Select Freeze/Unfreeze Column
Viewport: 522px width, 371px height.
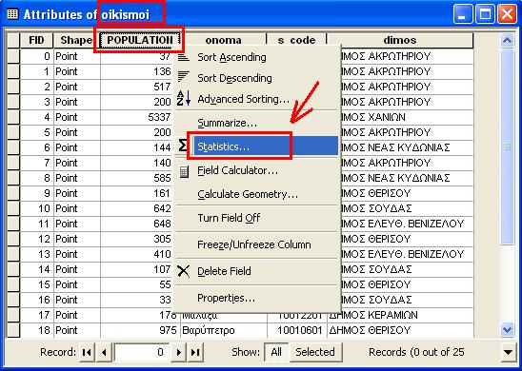coord(254,244)
